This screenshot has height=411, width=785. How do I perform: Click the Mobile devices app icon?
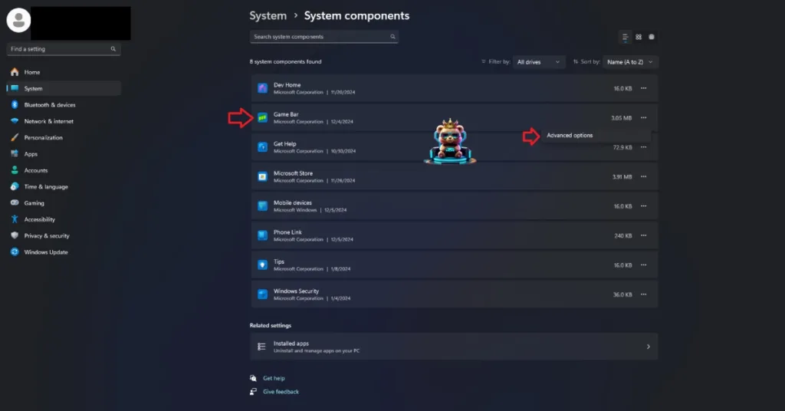tap(262, 205)
